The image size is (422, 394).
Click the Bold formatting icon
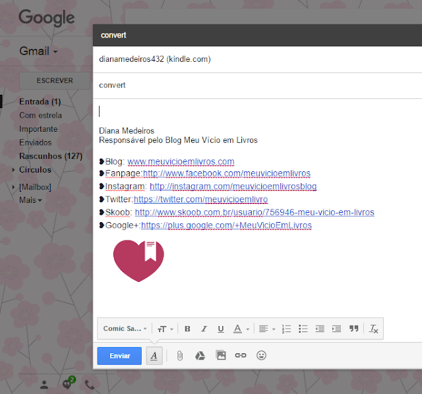pos(187,329)
